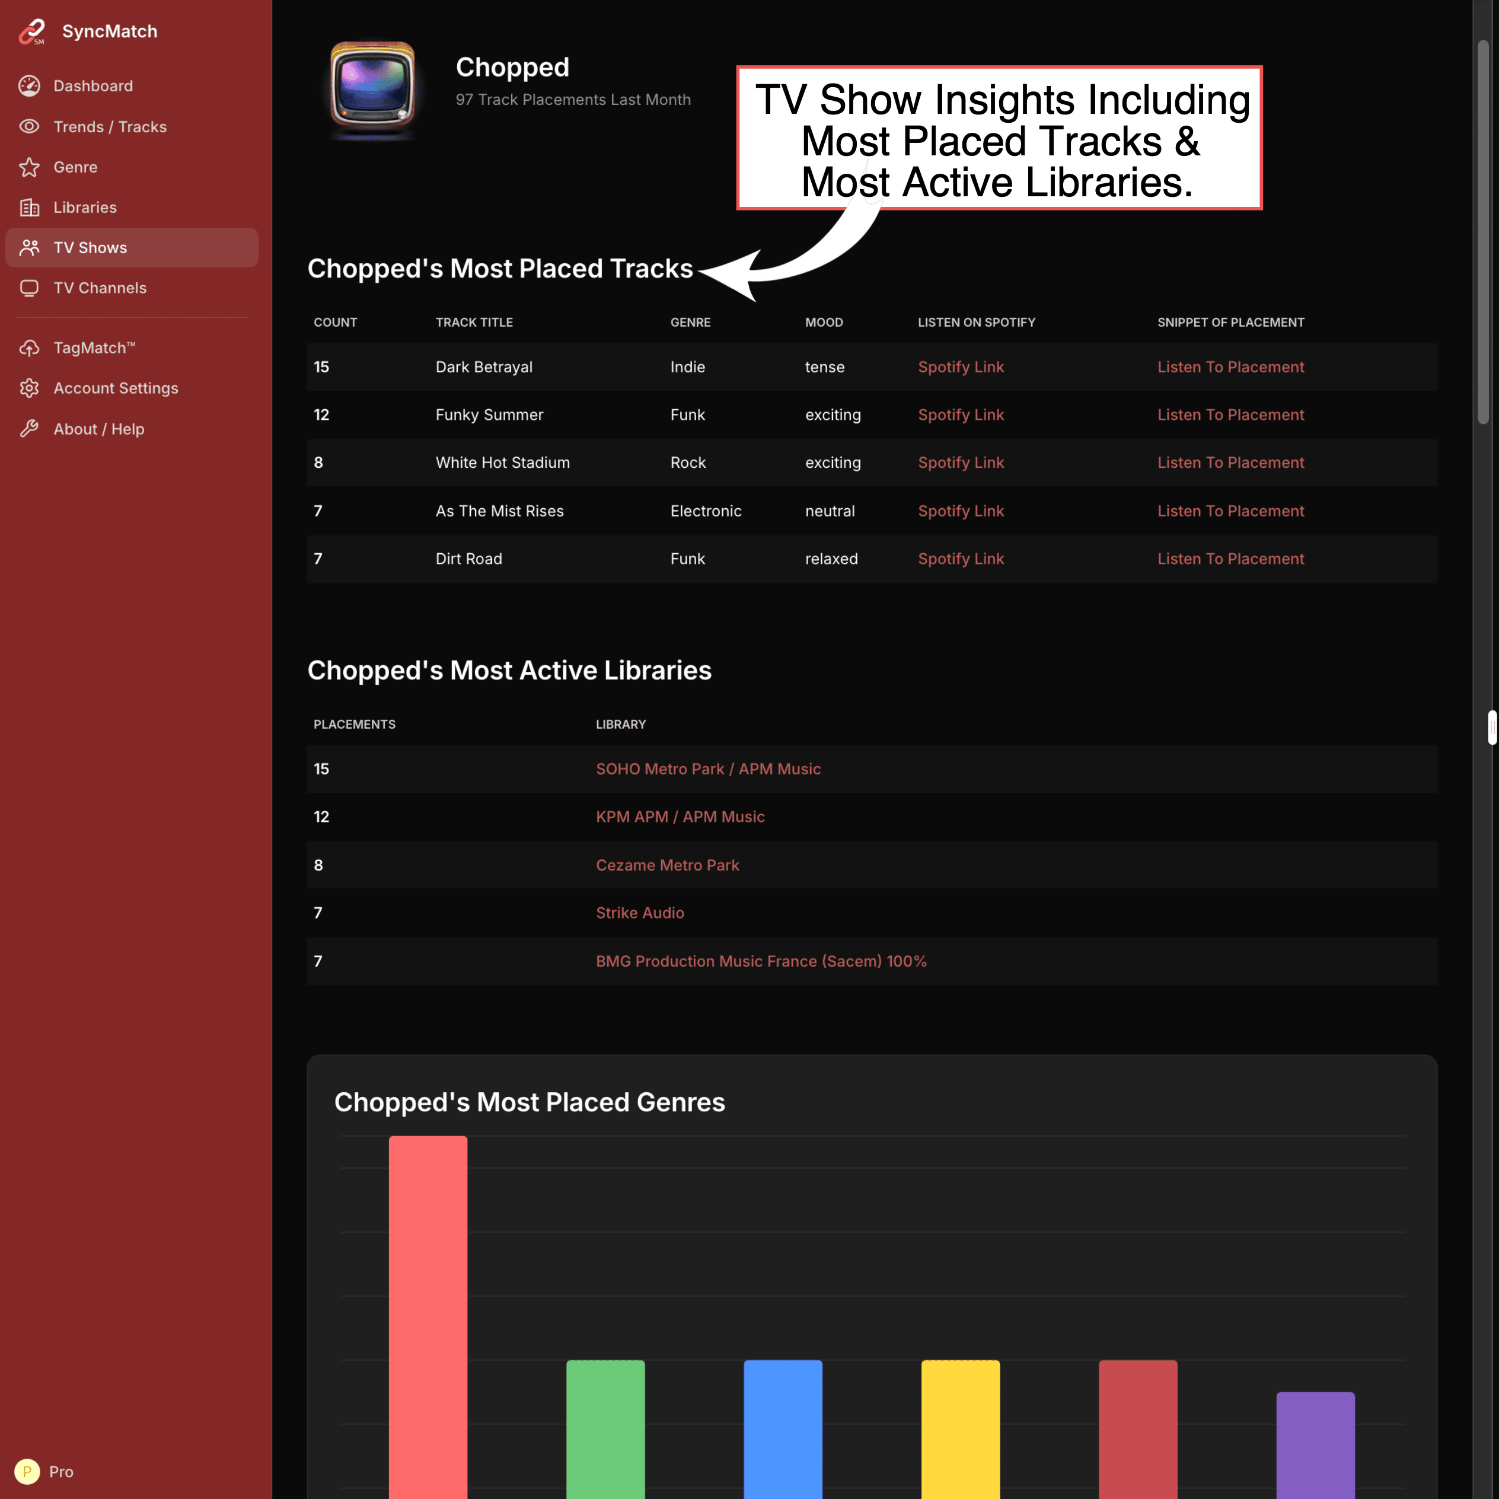Screen dimensions: 1499x1499
Task: Go to the Dashboard menu item
Action: (x=93, y=86)
